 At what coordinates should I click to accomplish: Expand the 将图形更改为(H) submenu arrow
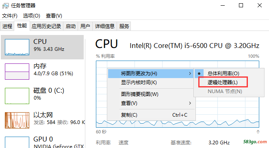[x=190, y=74]
